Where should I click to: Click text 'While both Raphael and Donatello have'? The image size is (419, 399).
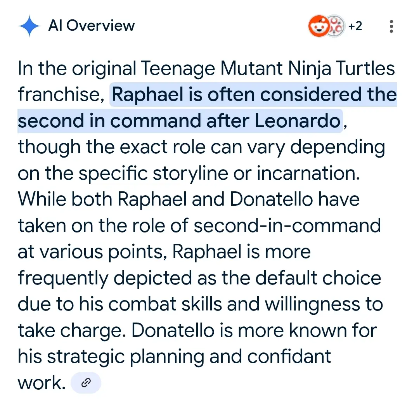coord(189,199)
